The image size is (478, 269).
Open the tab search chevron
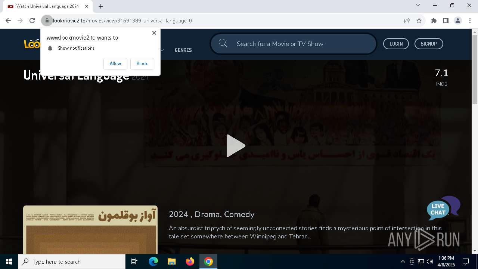pyautogui.click(x=418, y=5)
